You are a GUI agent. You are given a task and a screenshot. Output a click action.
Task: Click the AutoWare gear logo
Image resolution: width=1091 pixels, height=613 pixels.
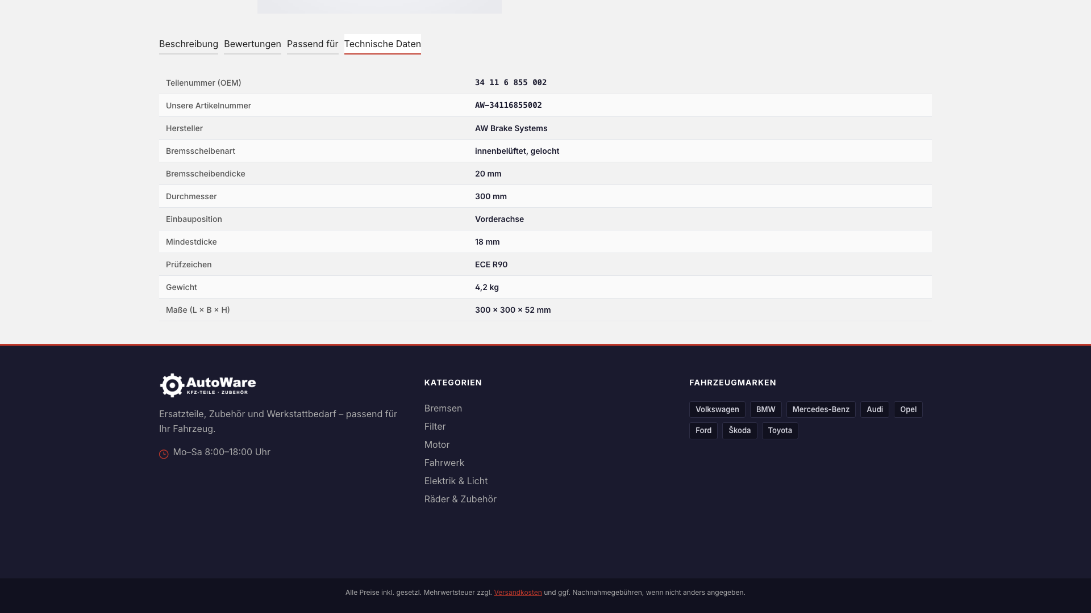[208, 385]
